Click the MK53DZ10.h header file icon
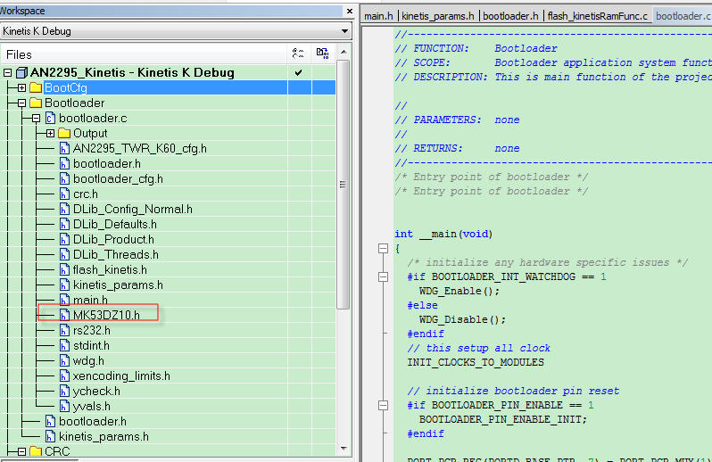Image resolution: width=712 pixels, height=462 pixels. pos(64,316)
